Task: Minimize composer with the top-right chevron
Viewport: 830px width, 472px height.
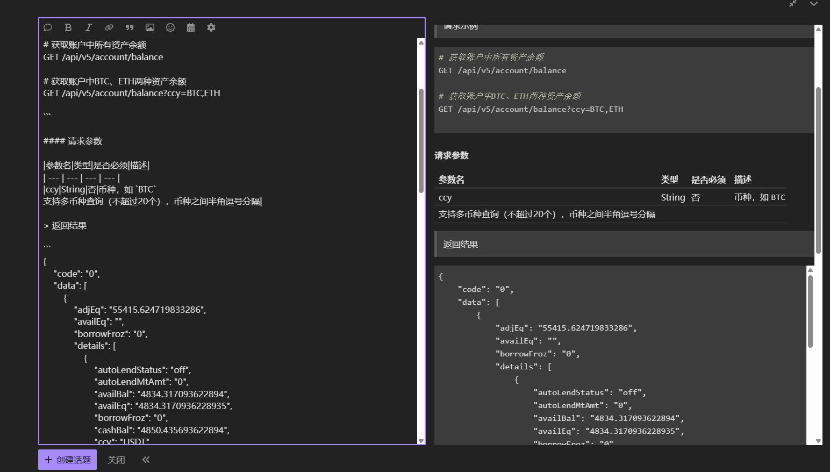Action: coord(814,4)
